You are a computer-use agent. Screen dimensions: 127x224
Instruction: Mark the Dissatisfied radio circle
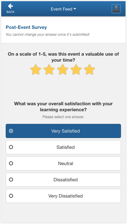pyautogui.click(x=11, y=180)
